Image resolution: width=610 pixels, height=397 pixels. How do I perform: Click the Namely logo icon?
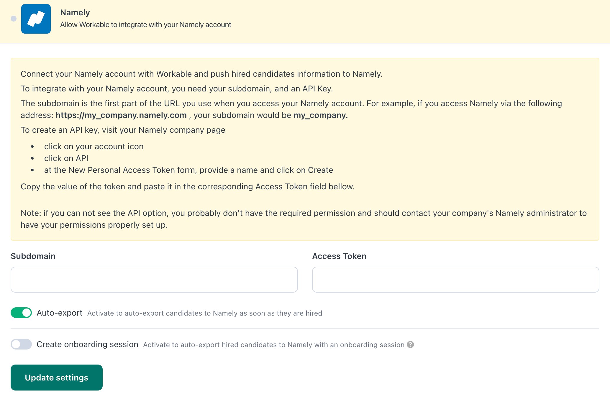pyautogui.click(x=36, y=19)
